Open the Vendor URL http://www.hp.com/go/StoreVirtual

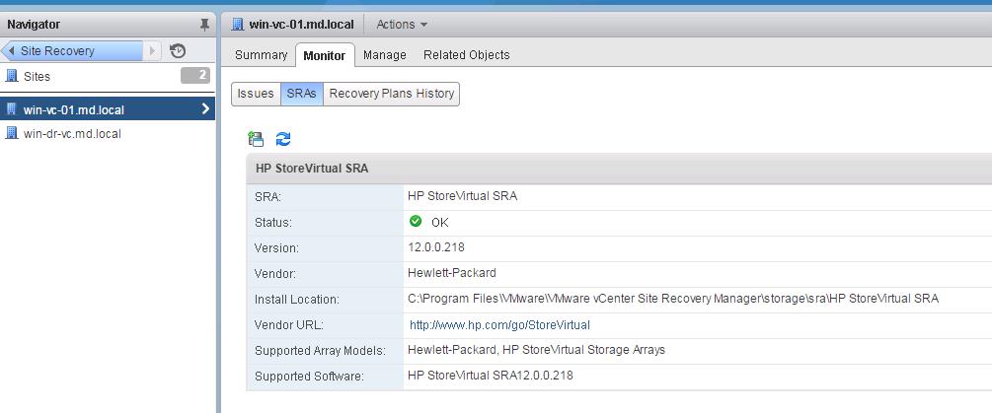(499, 325)
